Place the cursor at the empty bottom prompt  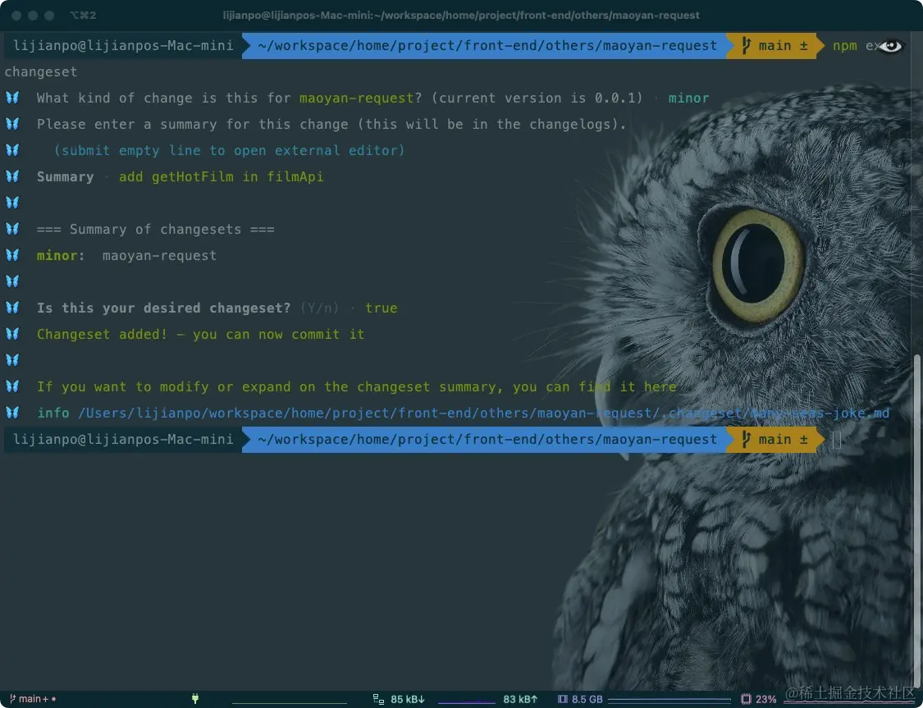pos(836,440)
